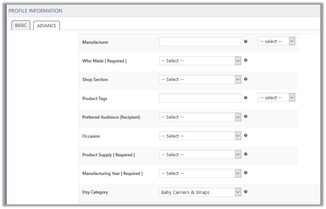Click the Product Tags label

pos(95,99)
